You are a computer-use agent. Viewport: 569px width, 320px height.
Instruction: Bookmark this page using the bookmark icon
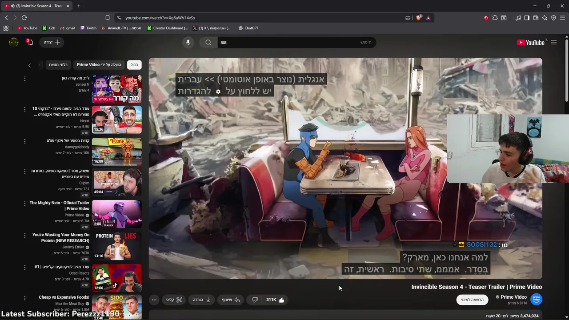(107, 18)
